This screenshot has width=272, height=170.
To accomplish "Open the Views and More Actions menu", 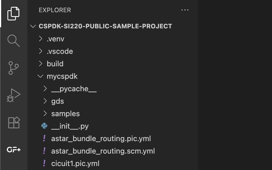I will coord(185,10).
